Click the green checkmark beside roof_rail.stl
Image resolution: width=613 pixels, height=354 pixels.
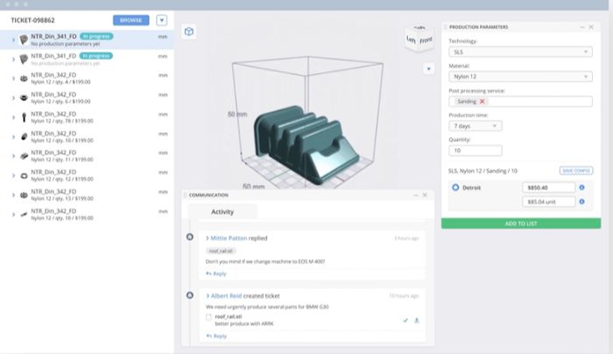click(x=405, y=321)
